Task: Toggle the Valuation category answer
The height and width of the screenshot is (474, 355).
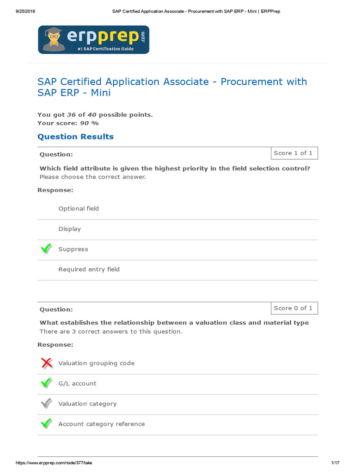Action: [x=87, y=404]
